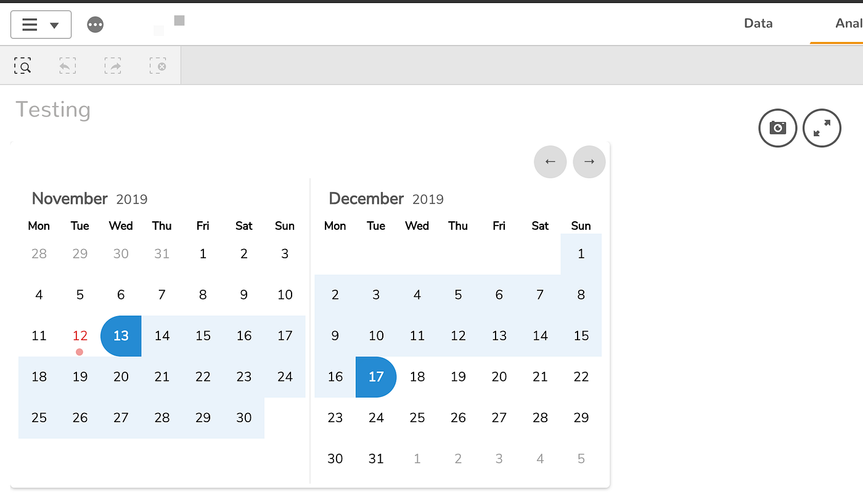
Task: Select December 31 at month end
Action: coord(376,459)
